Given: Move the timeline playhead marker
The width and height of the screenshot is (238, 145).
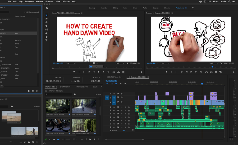Looking at the screenshot, I should pyautogui.click(x=202, y=84).
